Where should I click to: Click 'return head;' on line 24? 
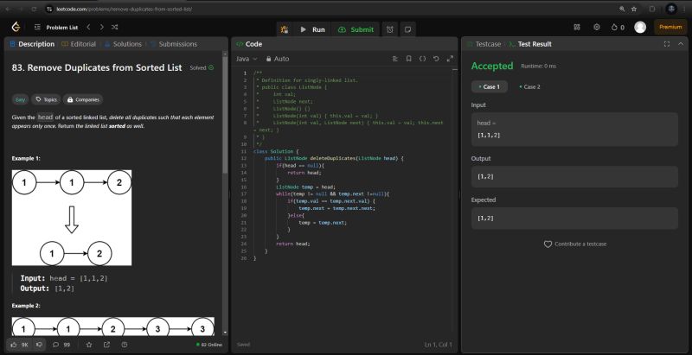[293, 244]
